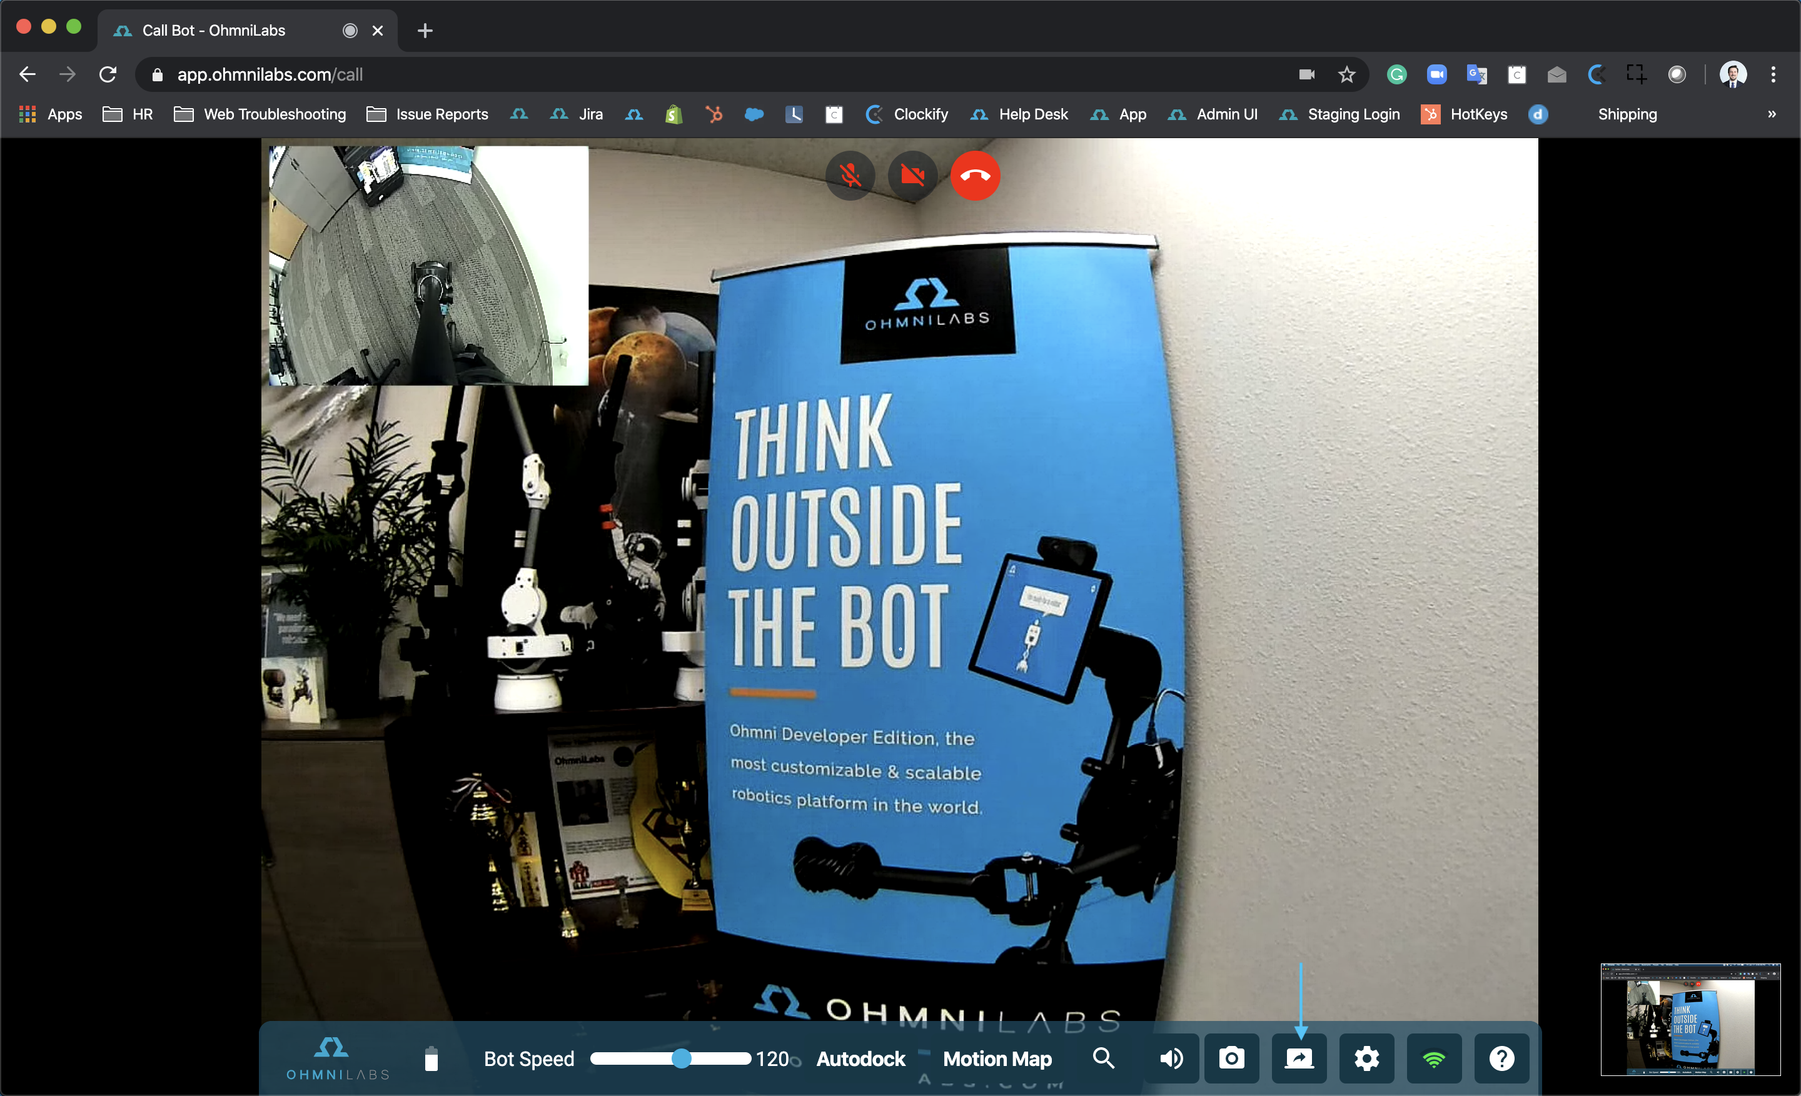Open the Clockify extension moon icon
Image resolution: width=1801 pixels, height=1096 pixels.
pos(1597,74)
